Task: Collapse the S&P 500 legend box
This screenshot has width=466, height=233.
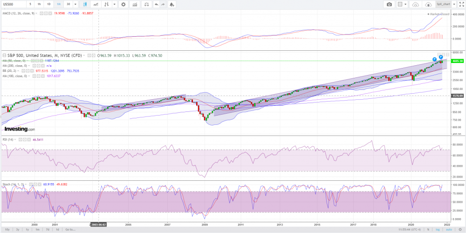Action: (x=4, y=55)
